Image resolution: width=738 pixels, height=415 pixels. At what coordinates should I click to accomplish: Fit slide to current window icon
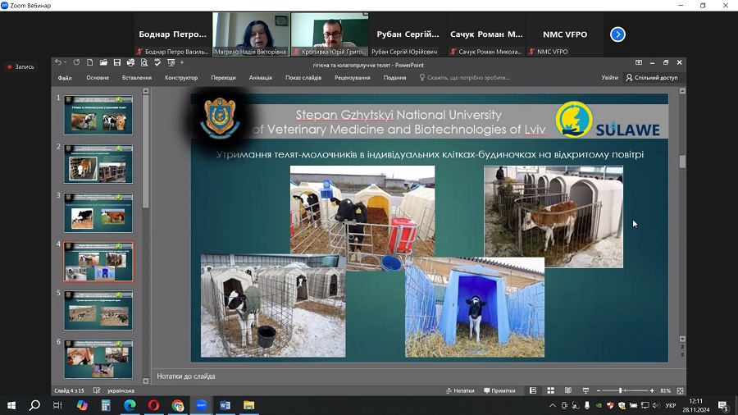coord(680,390)
